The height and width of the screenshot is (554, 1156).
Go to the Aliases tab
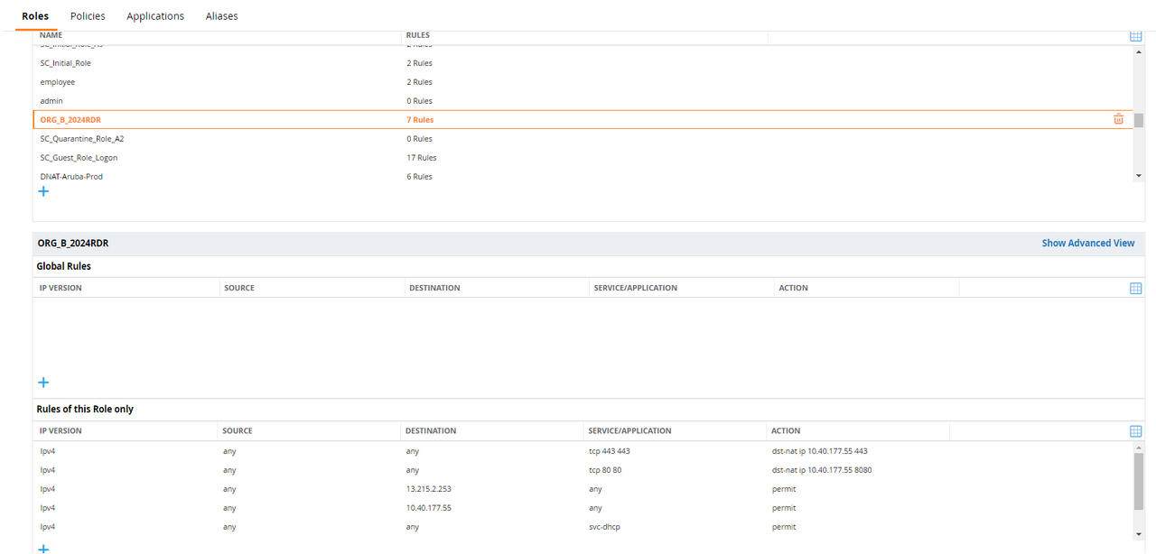click(221, 16)
